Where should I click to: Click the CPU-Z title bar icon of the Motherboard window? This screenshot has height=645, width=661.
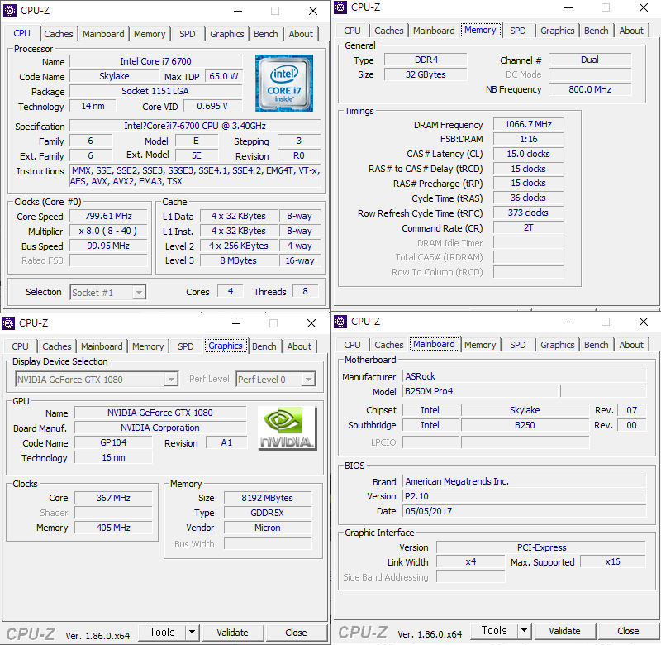(340, 322)
